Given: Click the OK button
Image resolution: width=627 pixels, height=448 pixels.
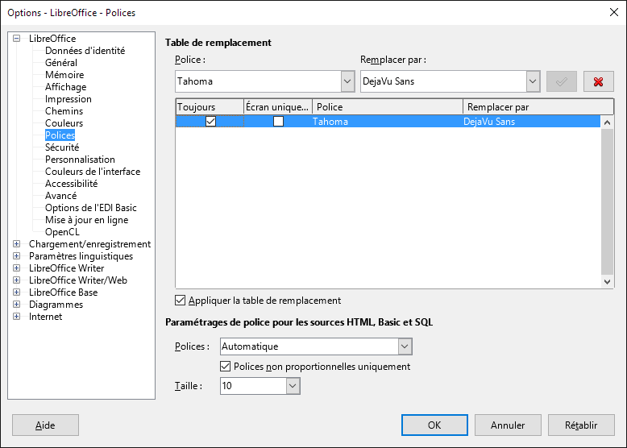Looking at the screenshot, I should pos(434,425).
